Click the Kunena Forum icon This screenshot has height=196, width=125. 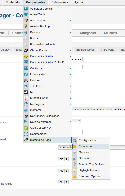[x=26, y=98]
